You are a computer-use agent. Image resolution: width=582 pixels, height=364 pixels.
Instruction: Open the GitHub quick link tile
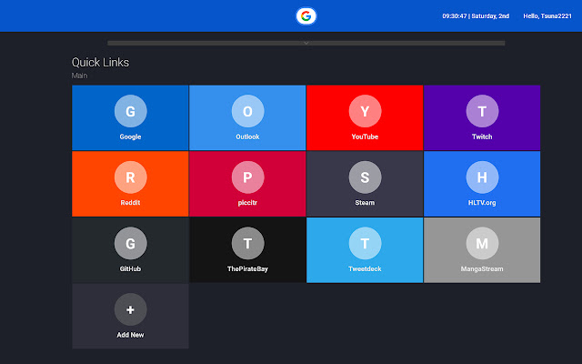(130, 250)
